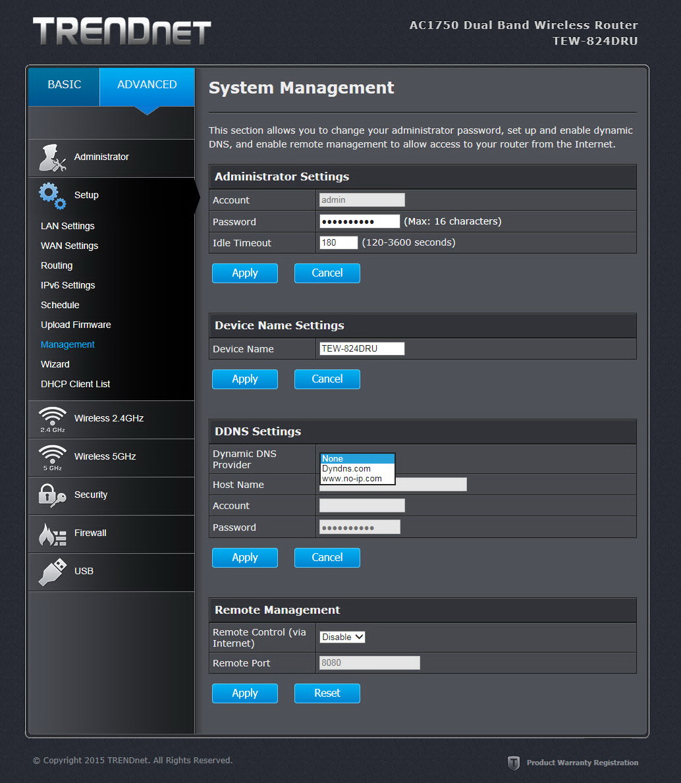Apply the Administrator Settings

coord(244,273)
